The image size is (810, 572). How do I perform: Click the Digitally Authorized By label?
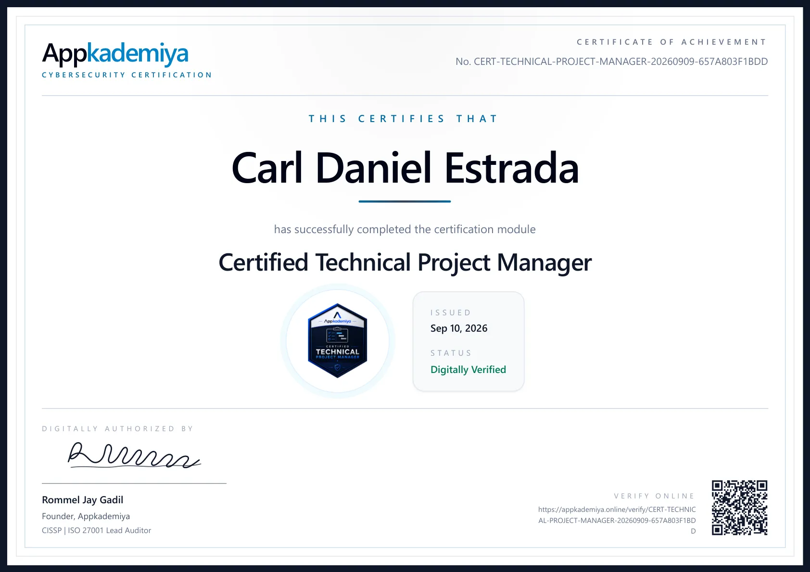[x=118, y=429]
